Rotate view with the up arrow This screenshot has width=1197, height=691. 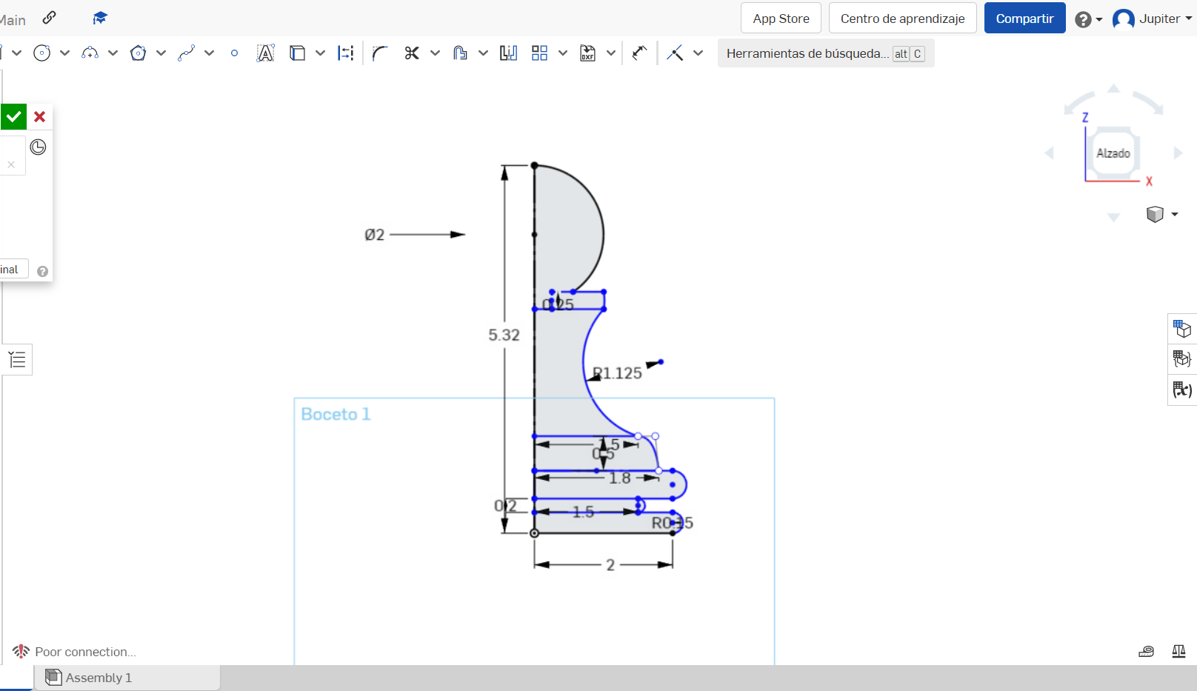[x=1113, y=88]
